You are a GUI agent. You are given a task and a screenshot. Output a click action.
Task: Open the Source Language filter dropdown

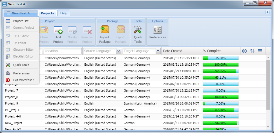click(118, 51)
